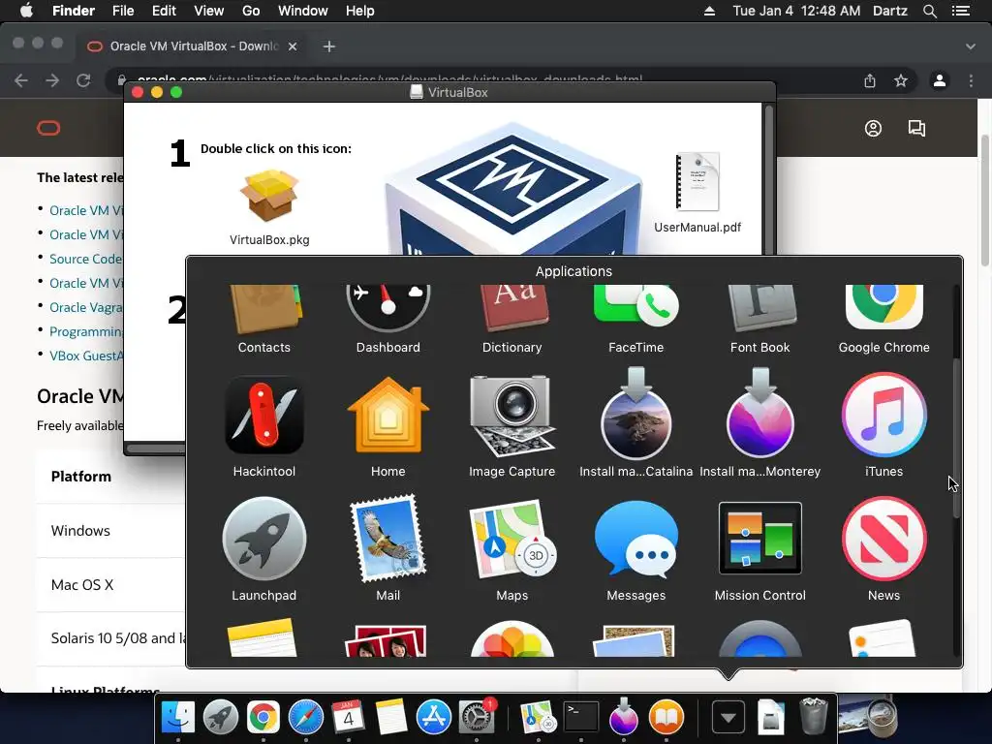This screenshot has width=992, height=744.
Task: Open Launchpad in Applications grid
Action: tap(263, 539)
